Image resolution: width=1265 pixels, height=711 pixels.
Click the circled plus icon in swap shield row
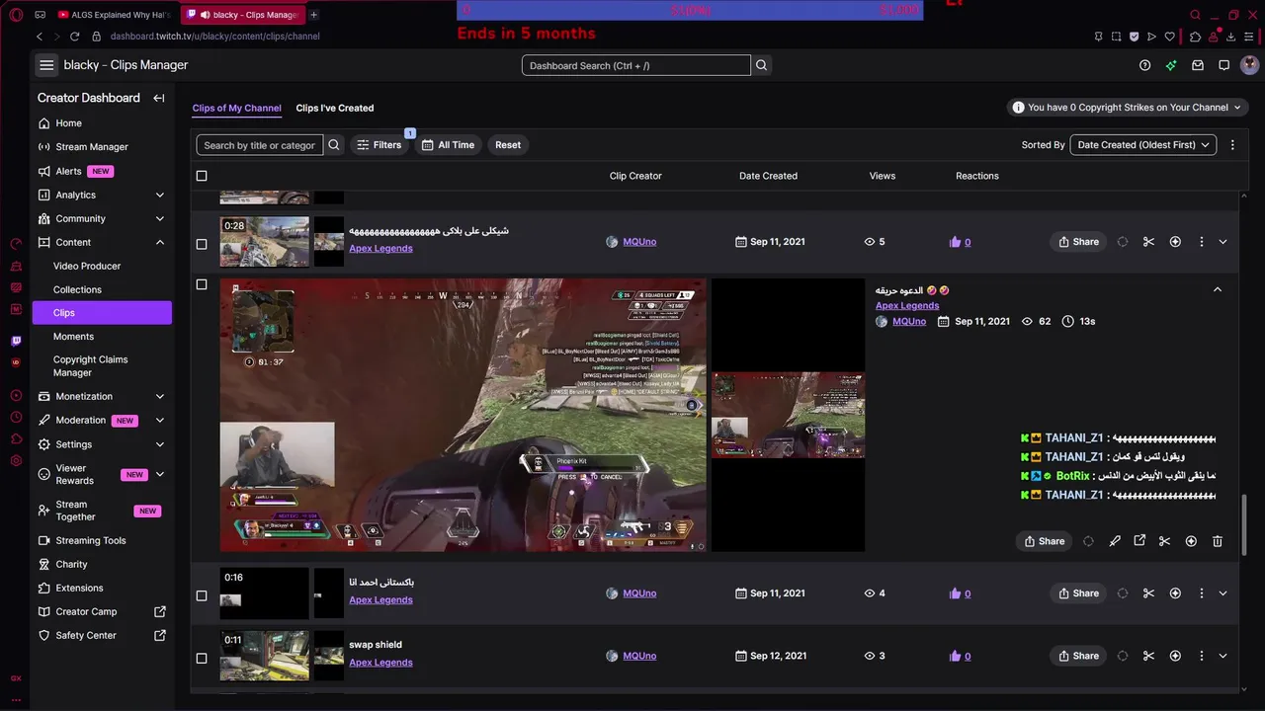[1175, 656]
